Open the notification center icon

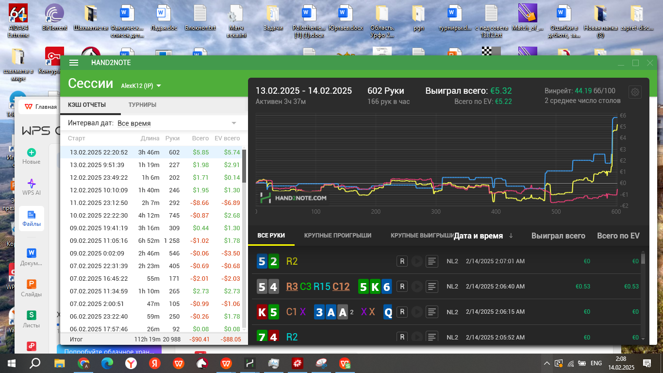coord(646,363)
